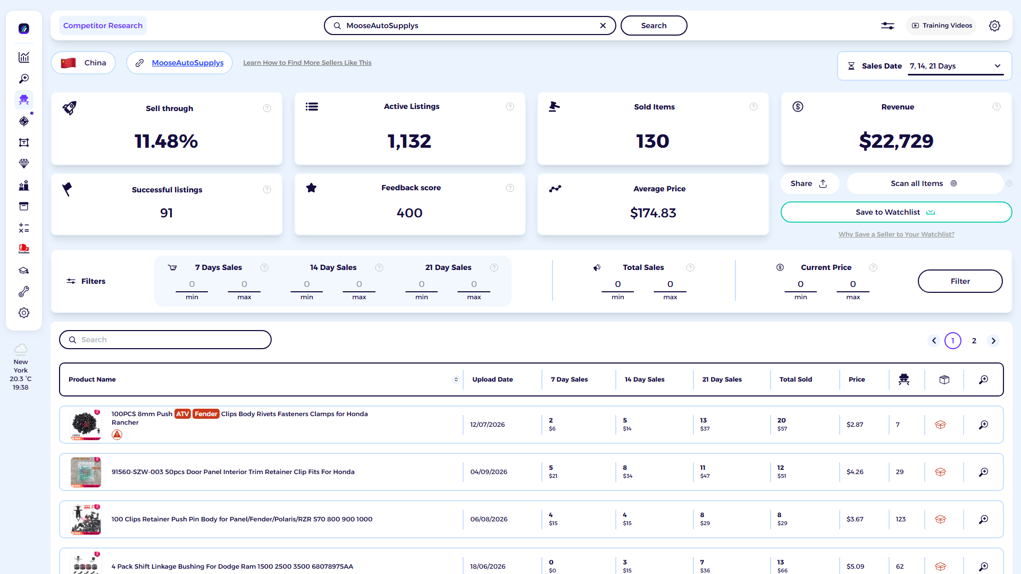Image resolution: width=1021 pixels, height=574 pixels.
Task: Click the Search button
Action: tap(654, 26)
